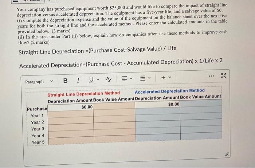The height and width of the screenshot is (168, 255).
Task: Click the "Straight Line Depreciation Method" red heading
Action: 83,94
